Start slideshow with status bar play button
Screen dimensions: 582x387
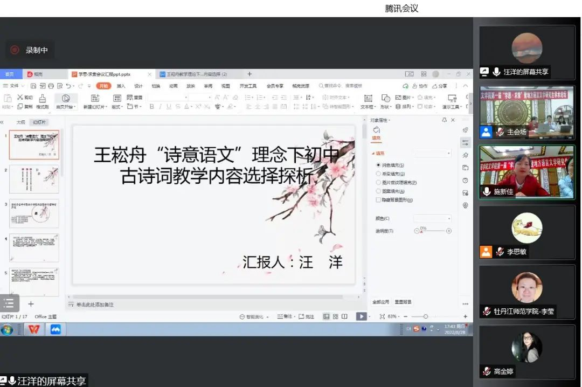coord(361,316)
